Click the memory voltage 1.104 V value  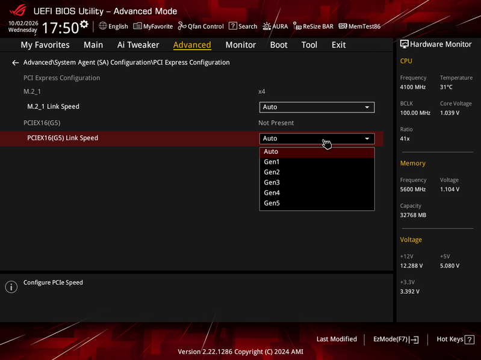pyautogui.click(x=450, y=189)
